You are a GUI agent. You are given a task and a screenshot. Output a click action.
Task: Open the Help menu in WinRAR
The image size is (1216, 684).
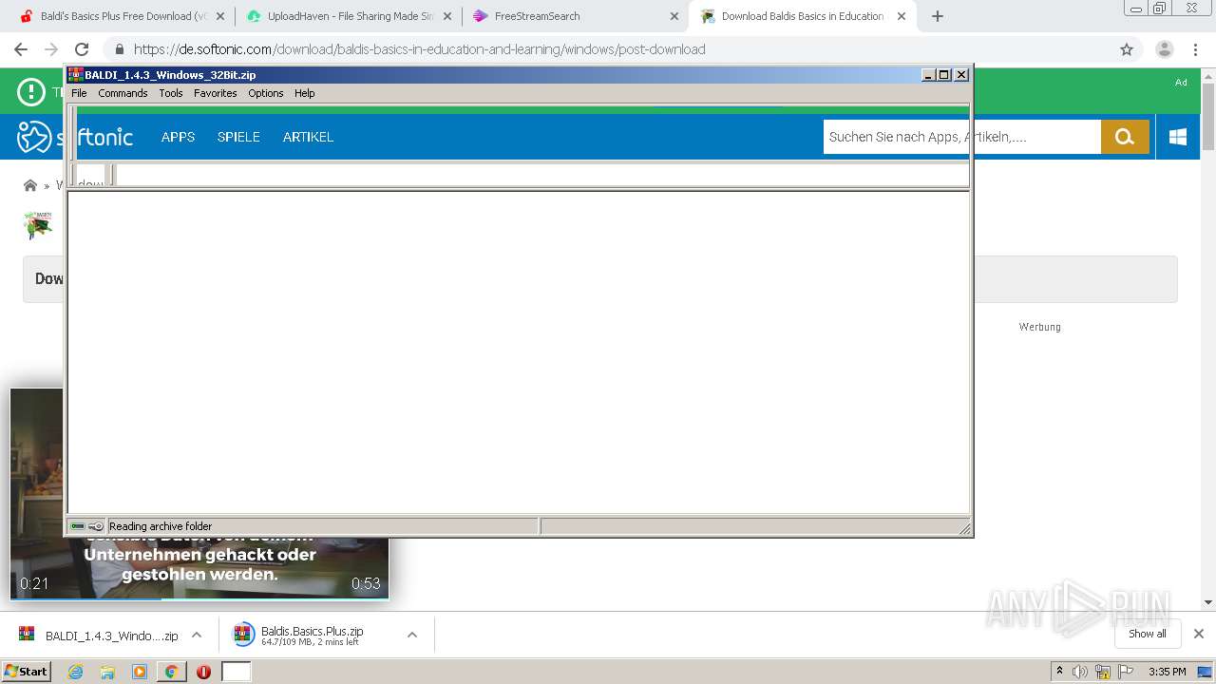(304, 93)
